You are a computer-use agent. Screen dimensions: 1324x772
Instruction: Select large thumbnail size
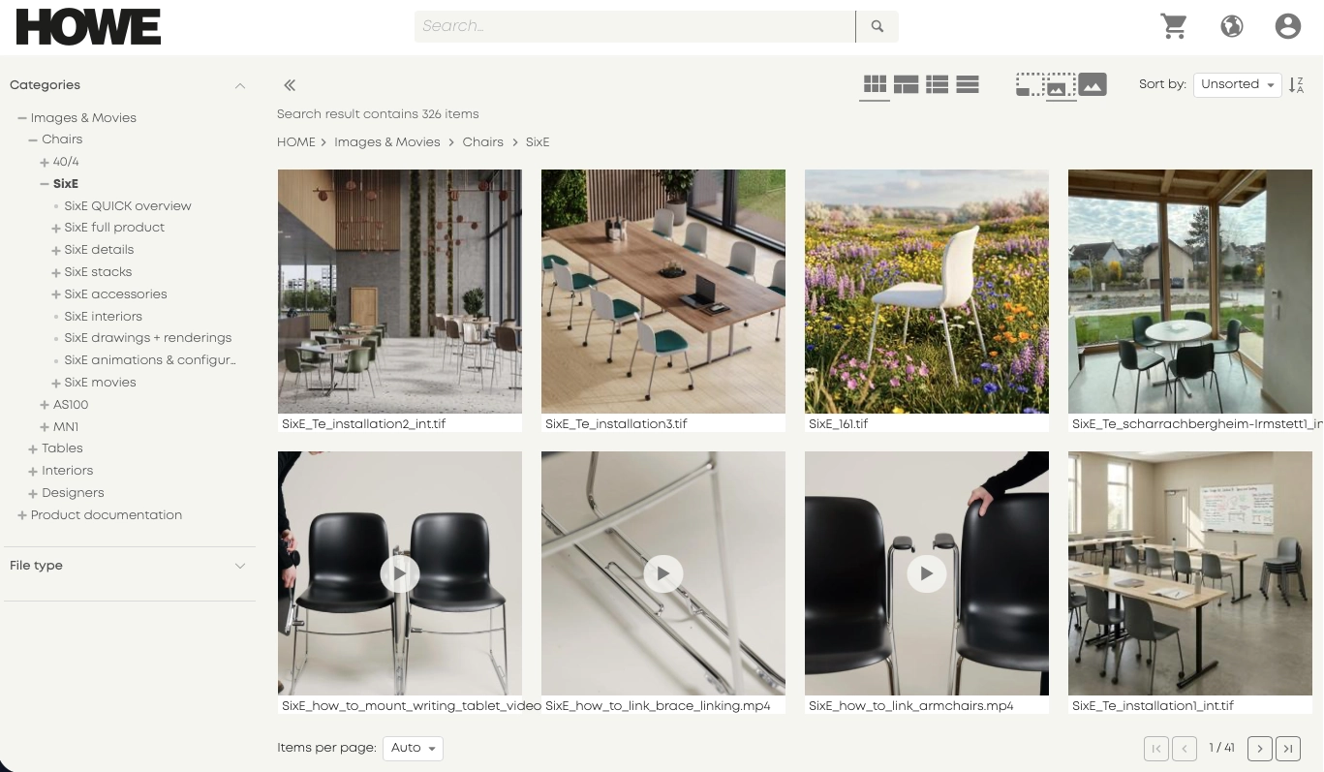click(1093, 85)
